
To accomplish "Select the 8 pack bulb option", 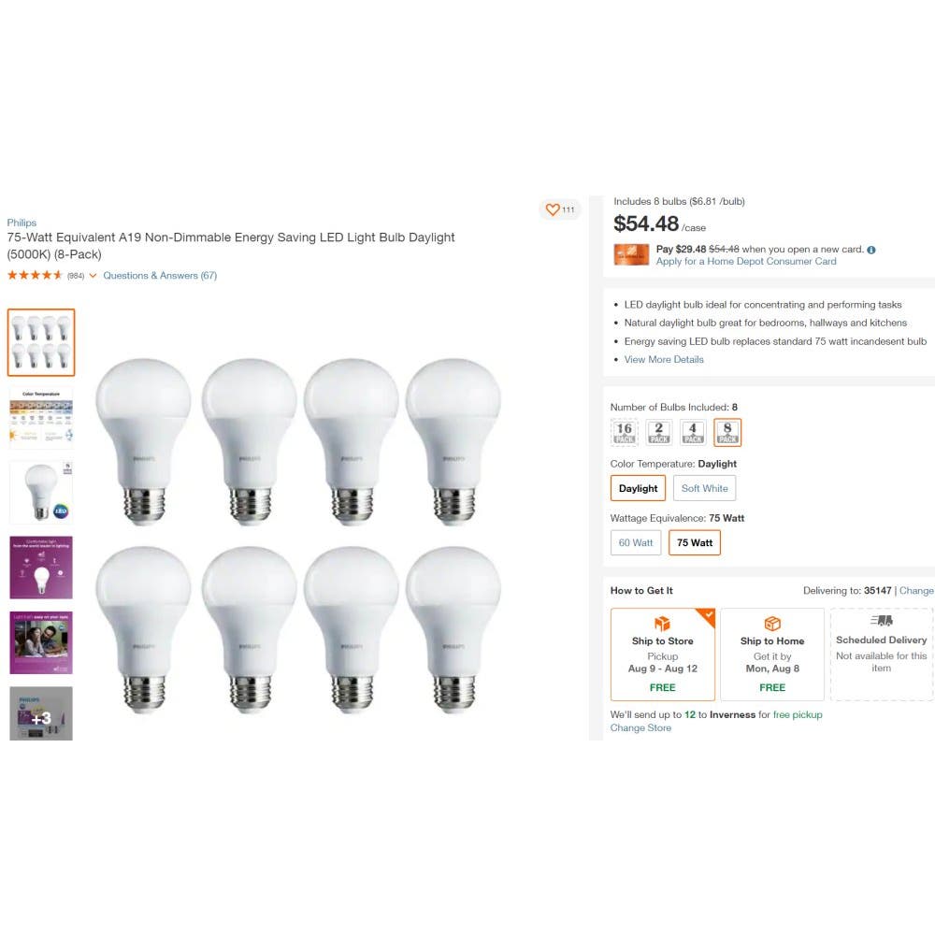I will coord(727,432).
